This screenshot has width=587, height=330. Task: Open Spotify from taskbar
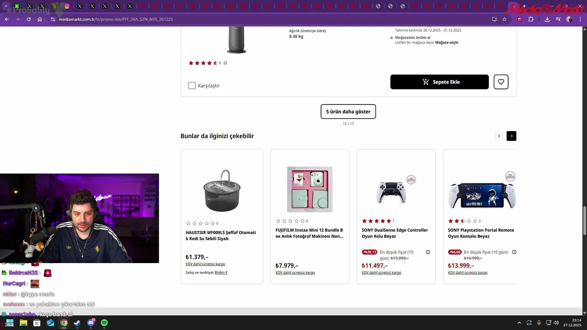pyautogui.click(x=104, y=323)
